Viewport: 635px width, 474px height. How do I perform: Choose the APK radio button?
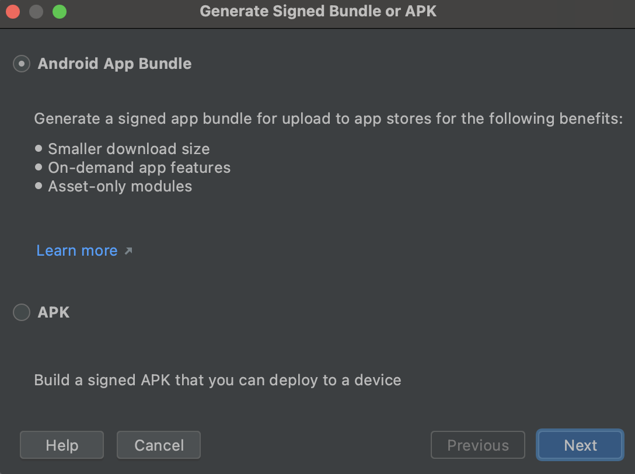tap(22, 312)
